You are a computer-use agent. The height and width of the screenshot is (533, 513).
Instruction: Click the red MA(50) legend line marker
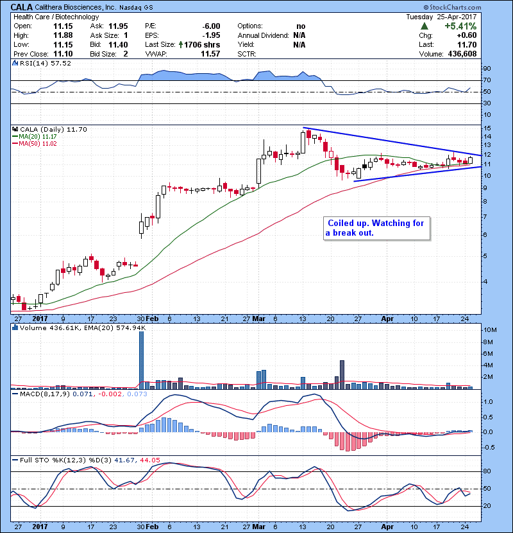pyautogui.click(x=15, y=144)
